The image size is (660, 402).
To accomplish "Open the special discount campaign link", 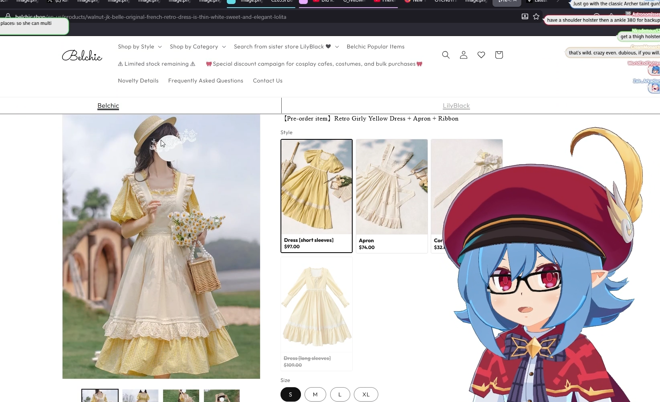I will (314, 64).
